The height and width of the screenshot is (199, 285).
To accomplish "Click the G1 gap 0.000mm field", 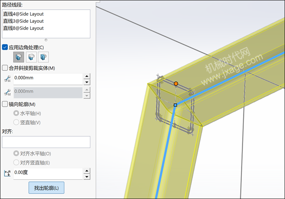I will point(48,79).
